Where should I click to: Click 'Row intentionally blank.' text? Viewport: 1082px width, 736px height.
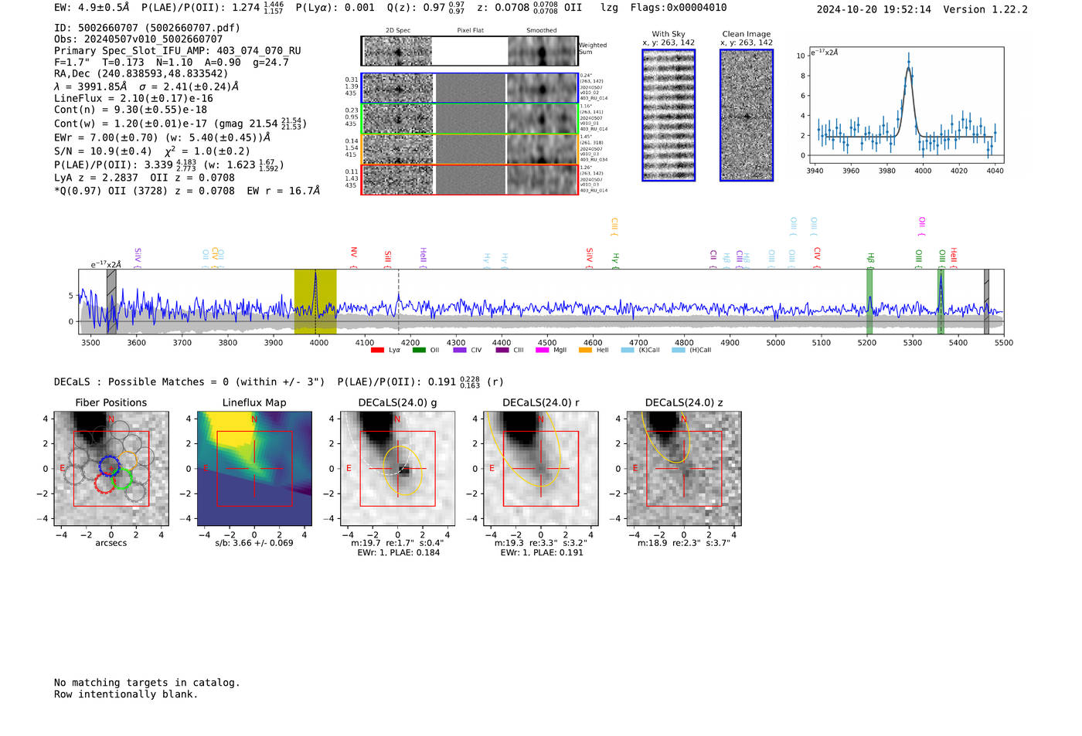[x=126, y=694]
